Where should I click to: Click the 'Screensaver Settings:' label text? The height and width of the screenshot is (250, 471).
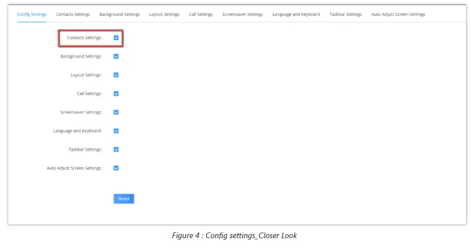coord(81,112)
